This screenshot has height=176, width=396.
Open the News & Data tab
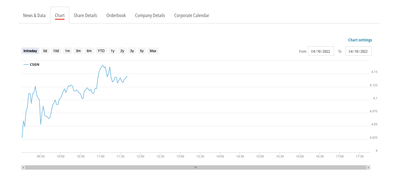click(x=34, y=15)
